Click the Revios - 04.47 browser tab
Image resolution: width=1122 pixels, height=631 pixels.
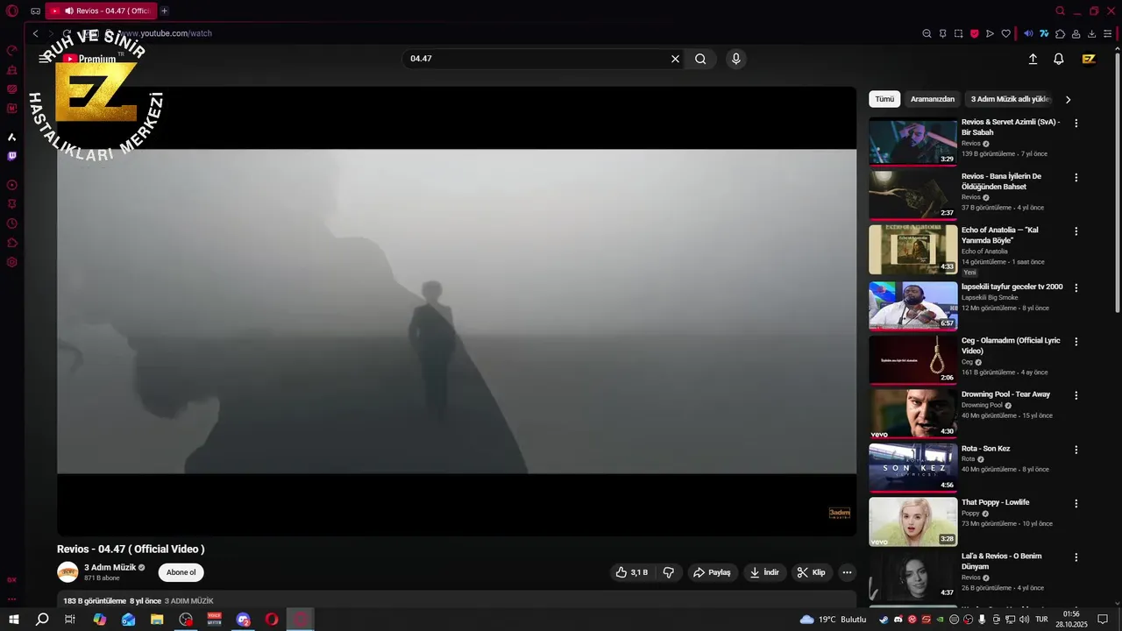(x=100, y=11)
